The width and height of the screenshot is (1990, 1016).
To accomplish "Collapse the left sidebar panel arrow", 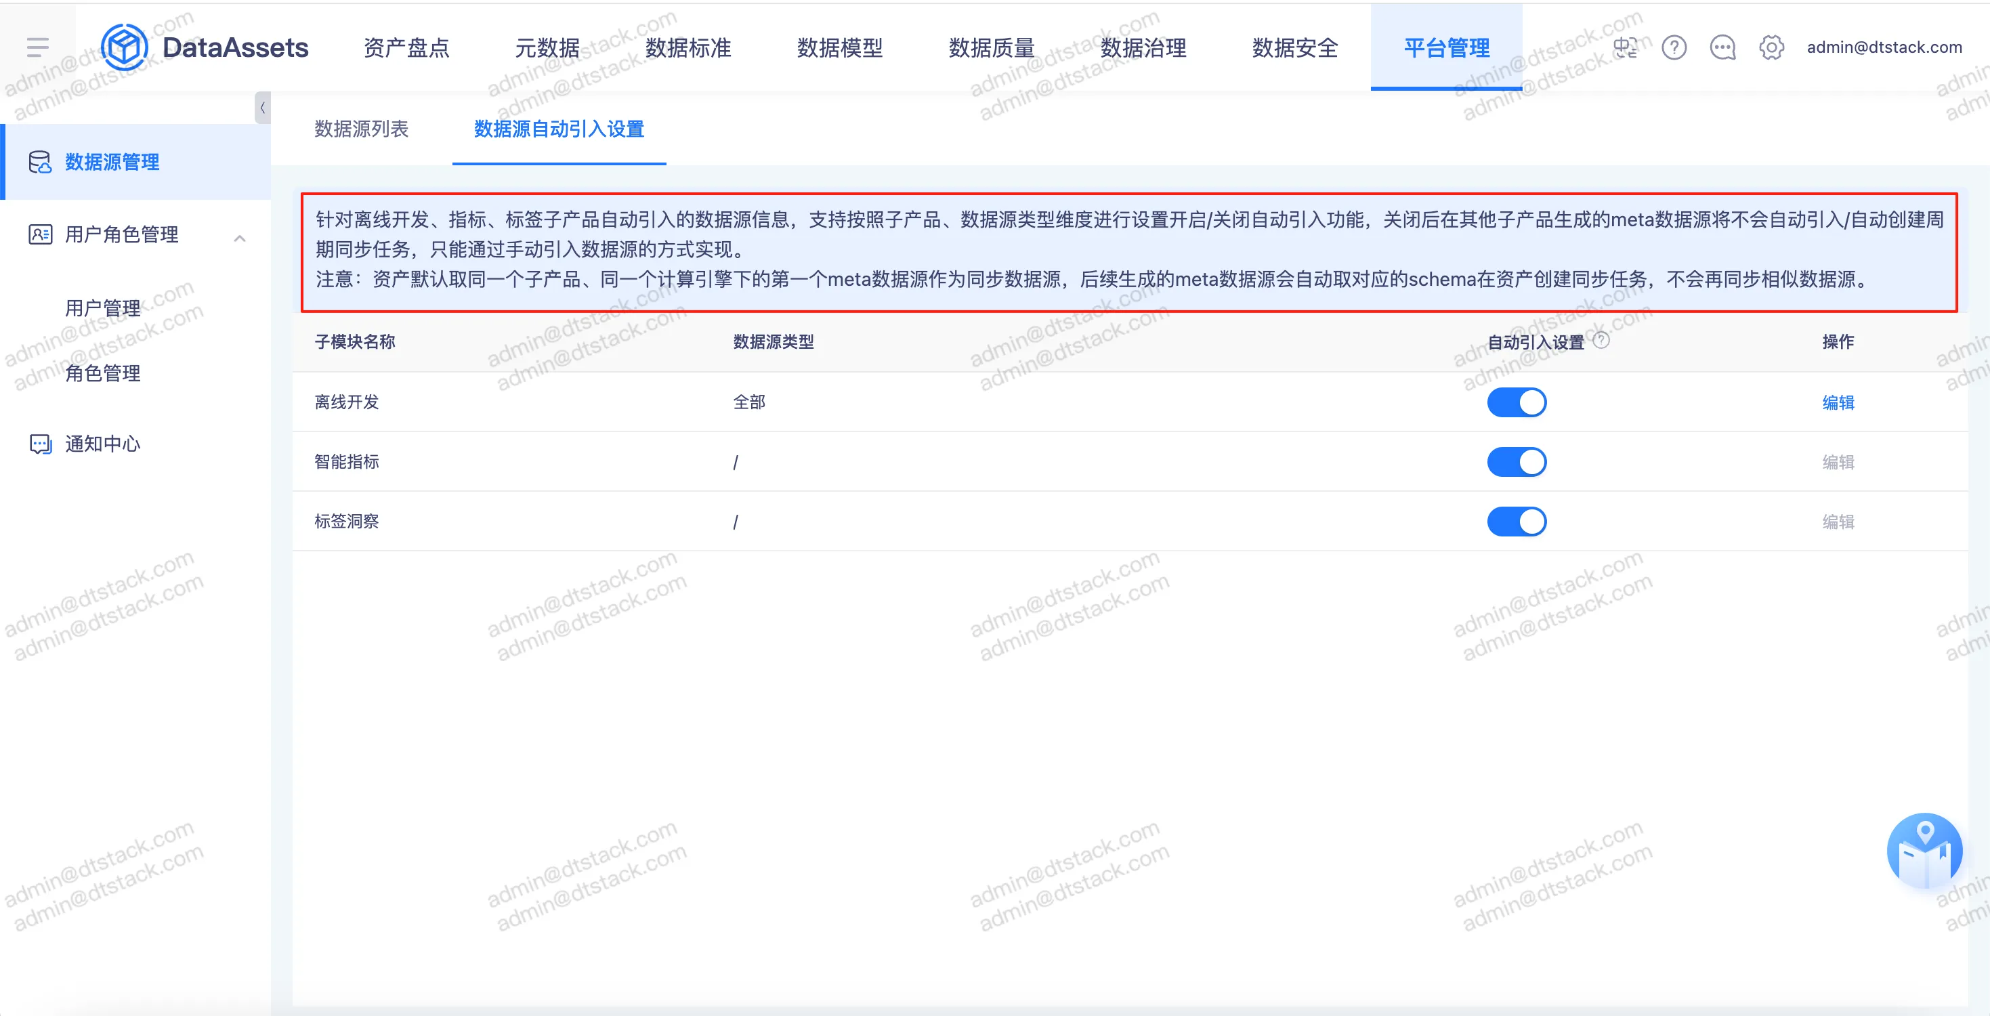I will [x=263, y=108].
